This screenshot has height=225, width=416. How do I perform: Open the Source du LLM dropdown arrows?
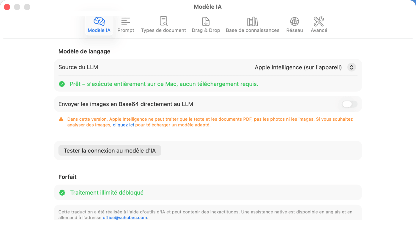351,67
